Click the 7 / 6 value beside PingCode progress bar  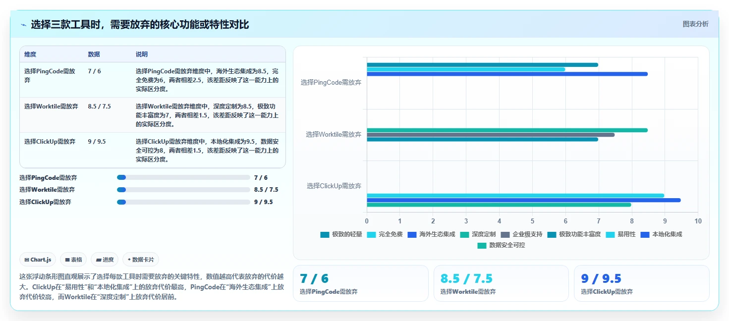[x=261, y=177]
